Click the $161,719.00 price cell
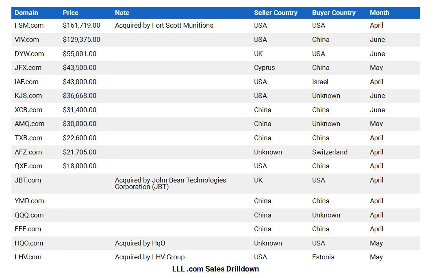The height and width of the screenshot is (278, 434). 81,26
